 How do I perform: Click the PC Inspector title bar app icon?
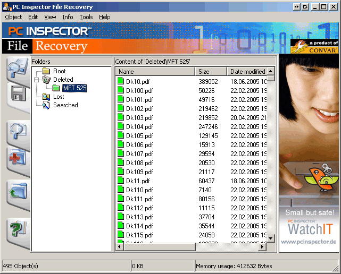(7, 7)
